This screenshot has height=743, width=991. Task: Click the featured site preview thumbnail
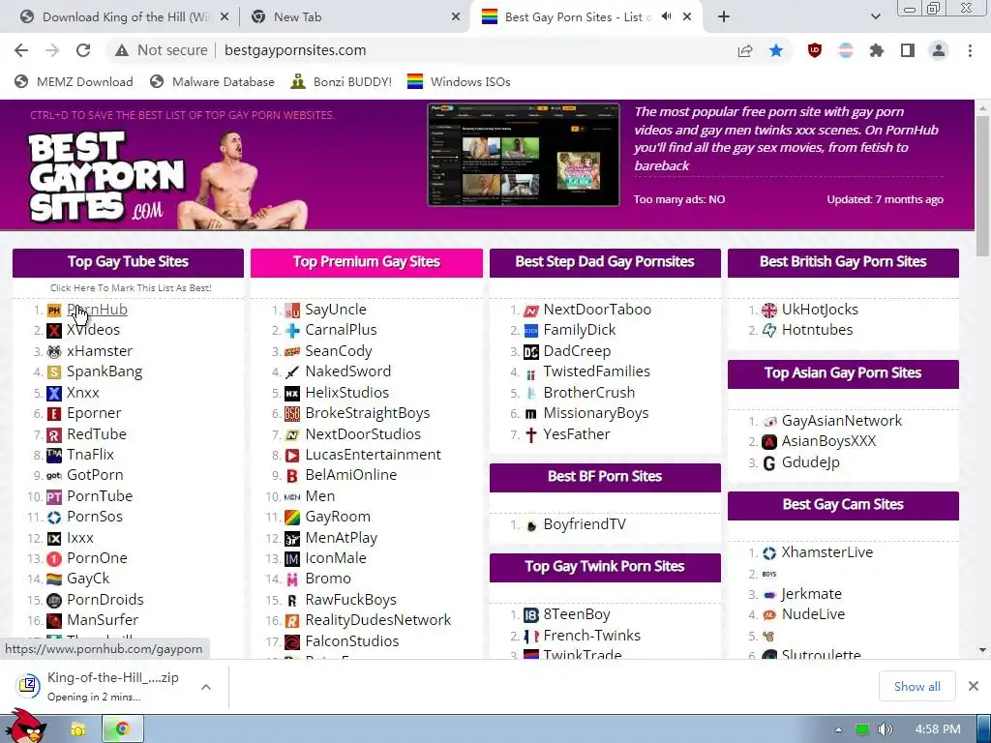(524, 155)
